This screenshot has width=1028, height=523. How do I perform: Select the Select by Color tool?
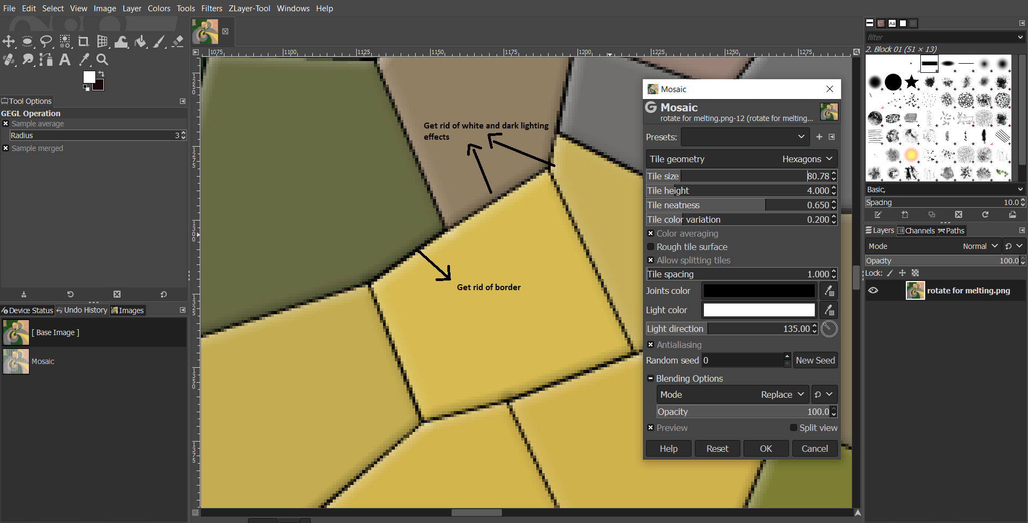pos(65,41)
